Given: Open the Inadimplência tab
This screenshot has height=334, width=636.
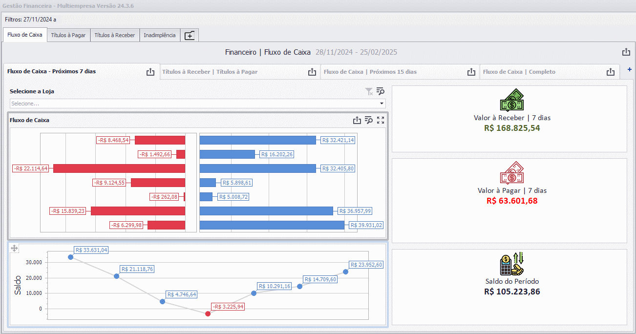Looking at the screenshot, I should click(160, 35).
